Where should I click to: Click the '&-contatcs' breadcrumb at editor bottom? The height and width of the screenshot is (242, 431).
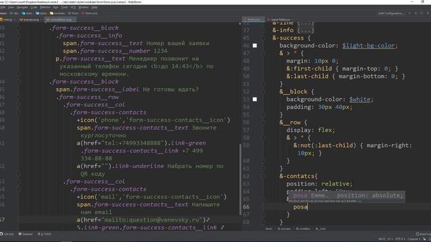(x=303, y=229)
